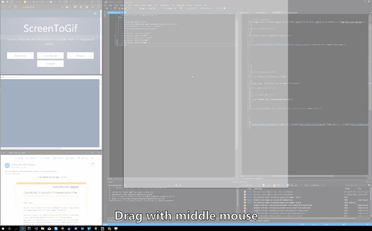Select the Forward icon in the Mail toolbar
372x231 pixels.
point(45,158)
